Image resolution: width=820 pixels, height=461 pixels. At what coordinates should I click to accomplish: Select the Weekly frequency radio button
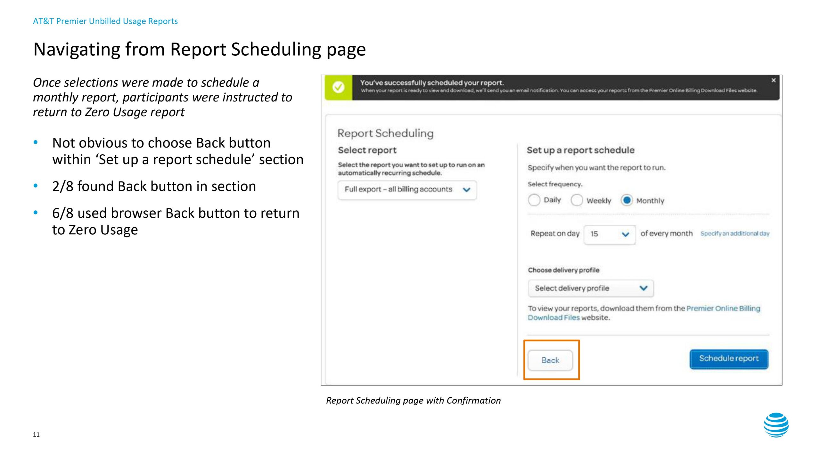pyautogui.click(x=577, y=200)
